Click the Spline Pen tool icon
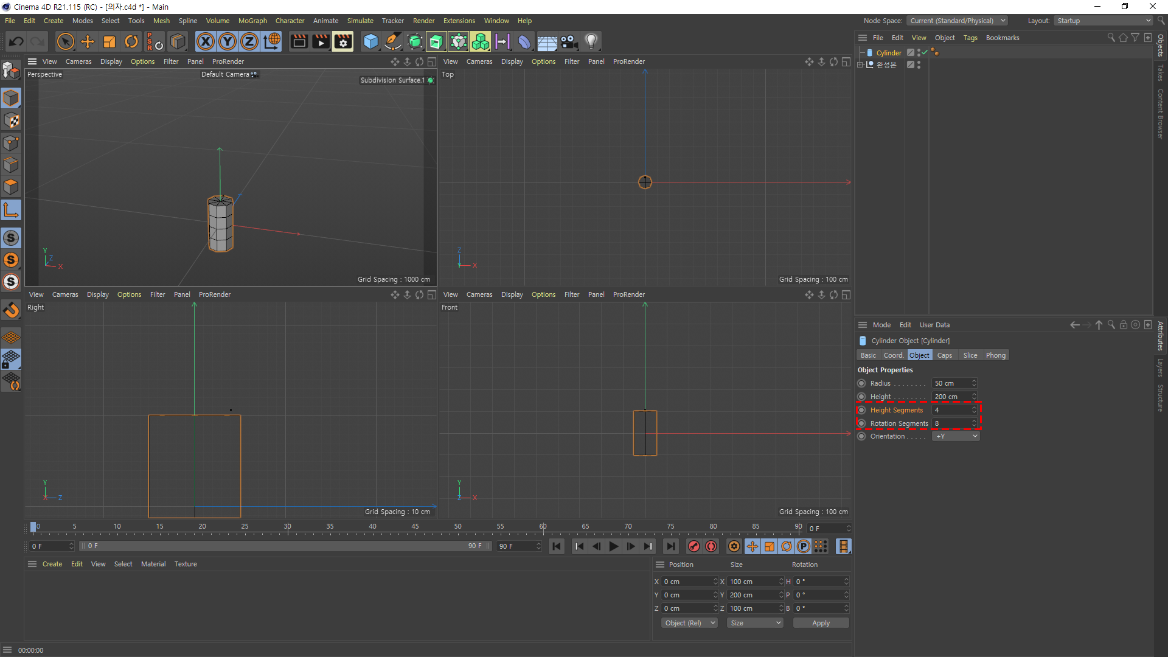 click(x=393, y=41)
